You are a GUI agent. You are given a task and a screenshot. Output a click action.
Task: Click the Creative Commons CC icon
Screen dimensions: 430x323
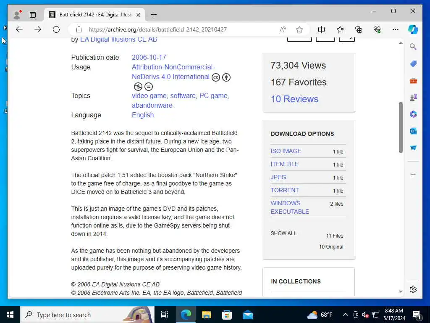click(x=216, y=77)
